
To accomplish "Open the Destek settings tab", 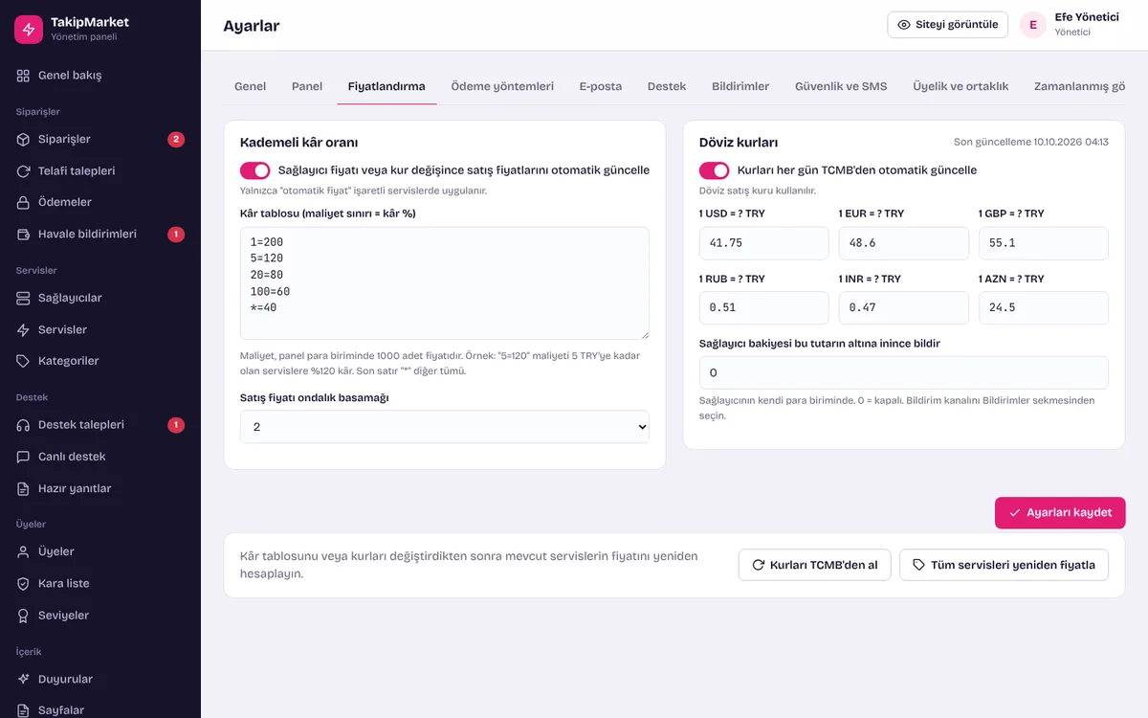I will [x=667, y=86].
